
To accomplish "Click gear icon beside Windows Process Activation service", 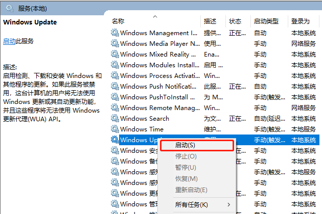I will pyautogui.click(x=115, y=75).
